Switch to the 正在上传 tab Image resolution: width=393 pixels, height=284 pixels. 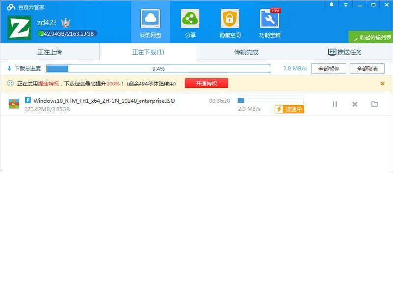point(50,52)
